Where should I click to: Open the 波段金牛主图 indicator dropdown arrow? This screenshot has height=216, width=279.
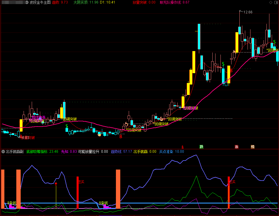click(x=27, y=2)
